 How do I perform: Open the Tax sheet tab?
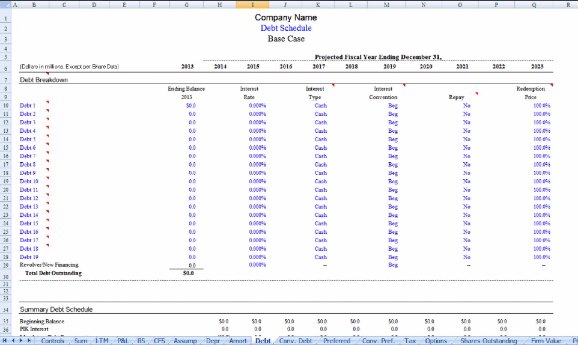pyautogui.click(x=410, y=341)
